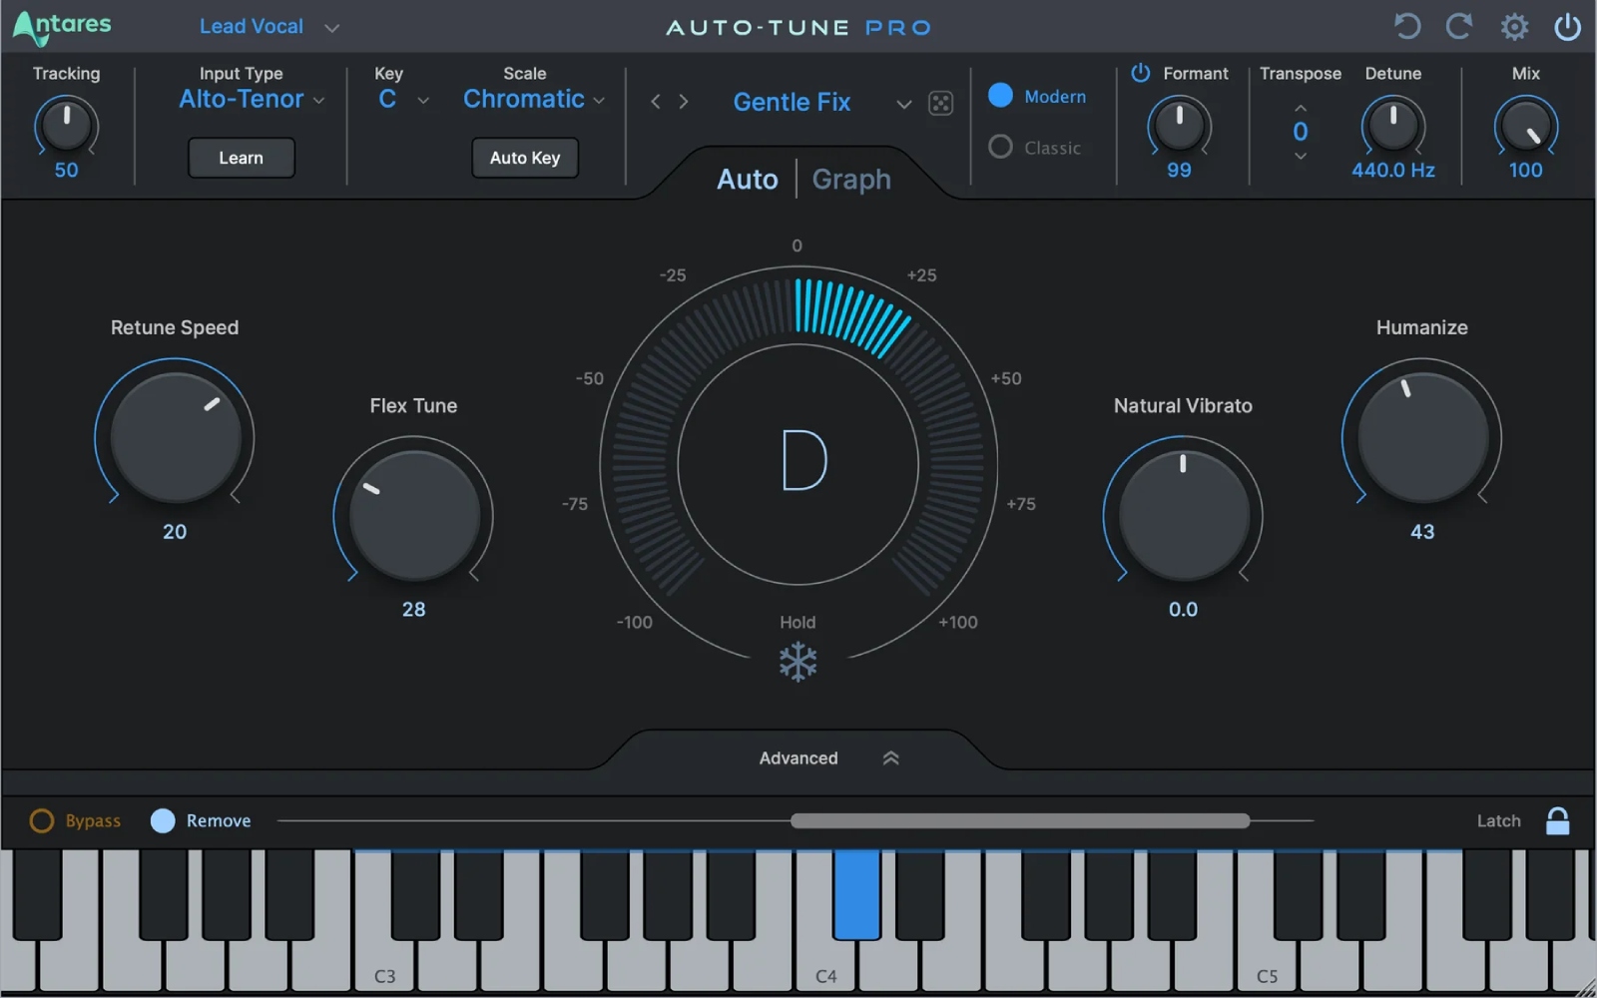The height and width of the screenshot is (998, 1597).
Task: Toggle the Remove option
Action: [162, 820]
